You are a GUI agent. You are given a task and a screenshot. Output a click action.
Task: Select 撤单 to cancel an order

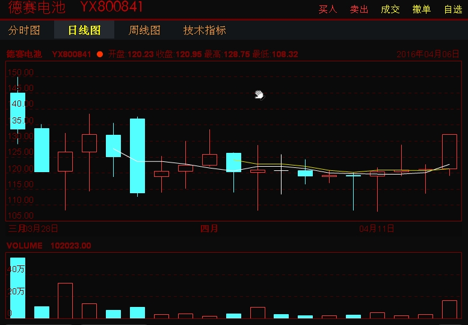tap(421, 9)
